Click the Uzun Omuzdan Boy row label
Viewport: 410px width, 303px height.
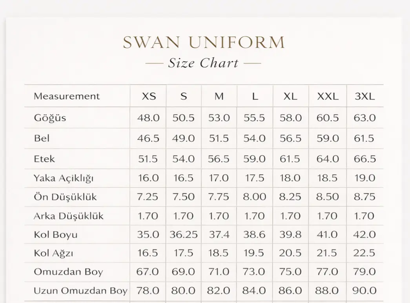coord(80,291)
